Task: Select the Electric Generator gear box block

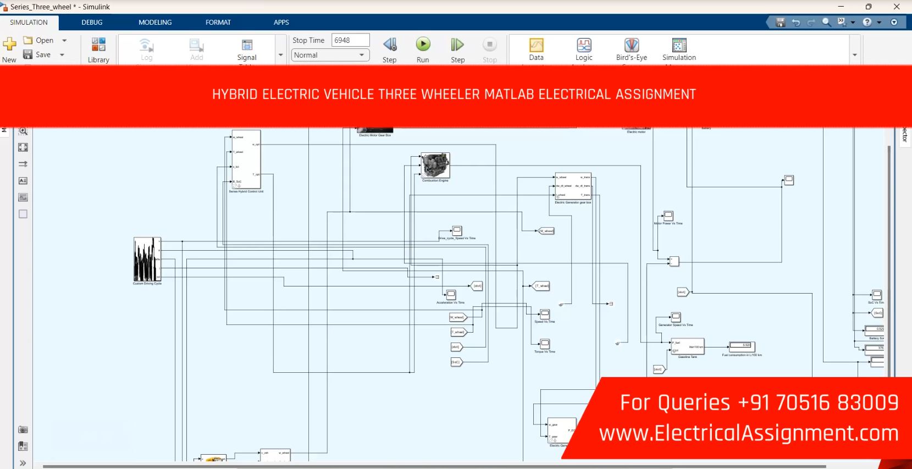Action: pyautogui.click(x=573, y=186)
